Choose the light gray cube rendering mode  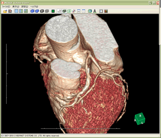47,11
